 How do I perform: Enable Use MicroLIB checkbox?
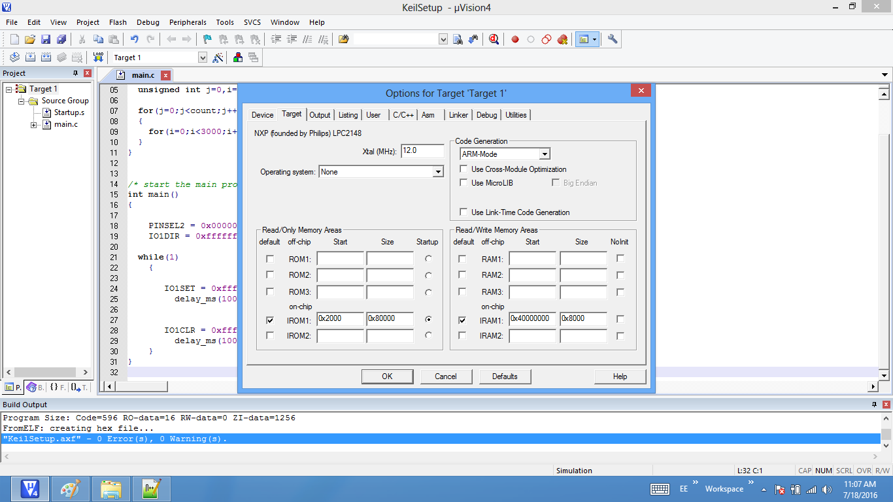pos(463,183)
